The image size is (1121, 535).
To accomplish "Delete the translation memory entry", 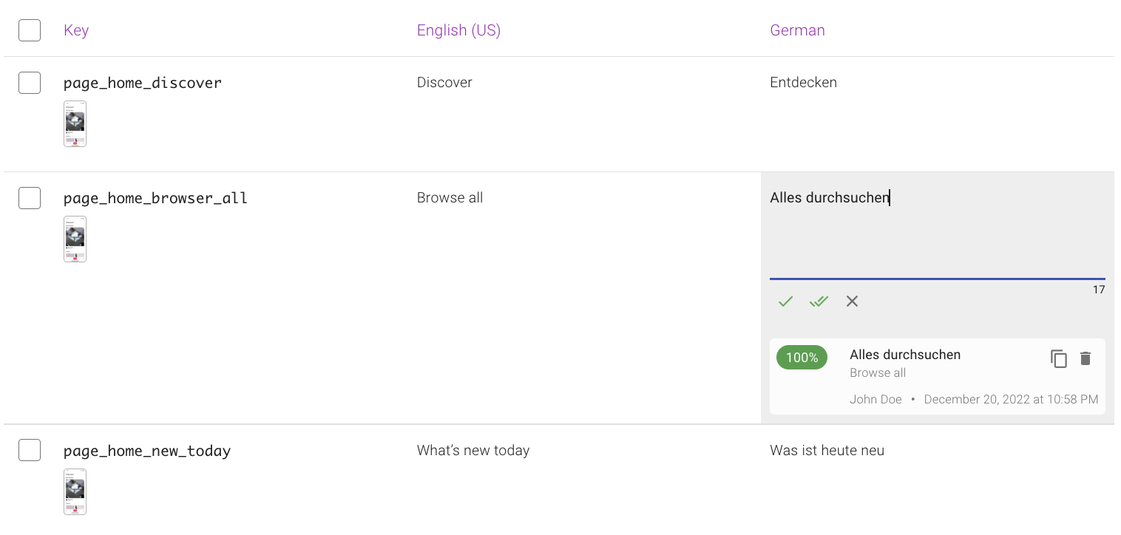I will tap(1086, 358).
